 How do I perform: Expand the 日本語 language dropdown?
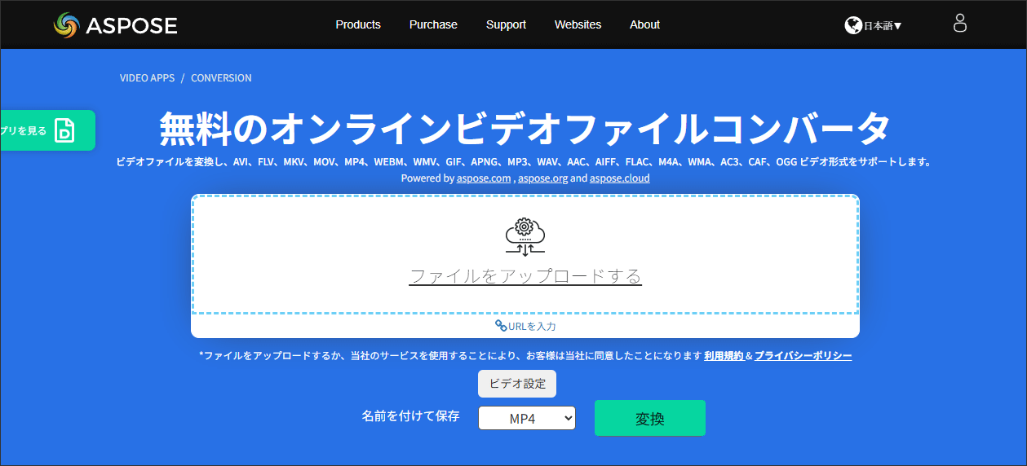(x=883, y=25)
